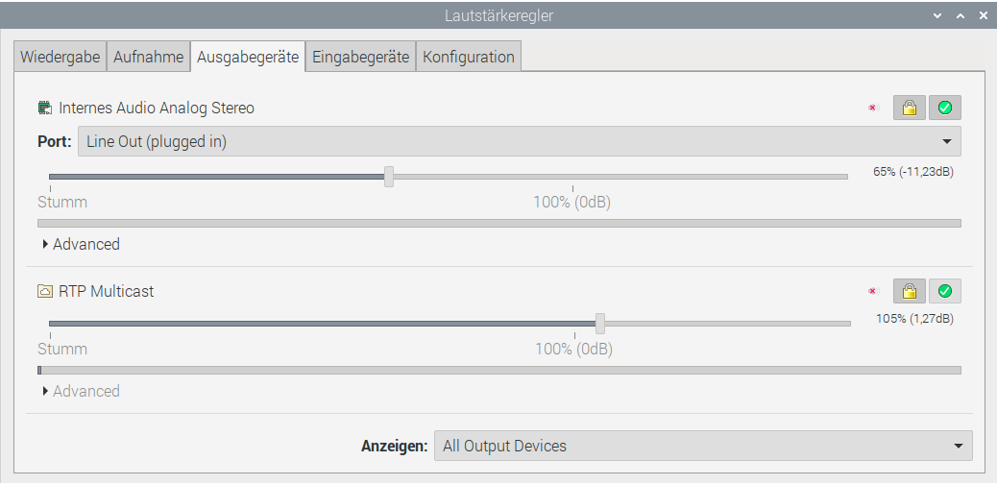Set RTP Multicast as fallback device
997x485 pixels.
tap(945, 291)
